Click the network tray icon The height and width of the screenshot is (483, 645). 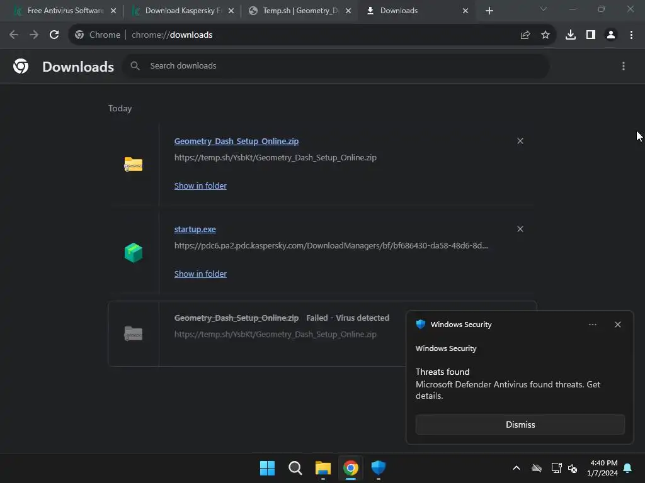click(x=556, y=468)
